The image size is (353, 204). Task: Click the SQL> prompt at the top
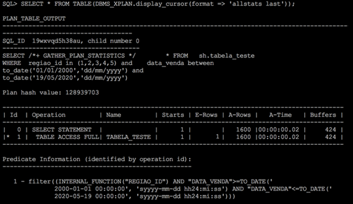click(x=11, y=4)
